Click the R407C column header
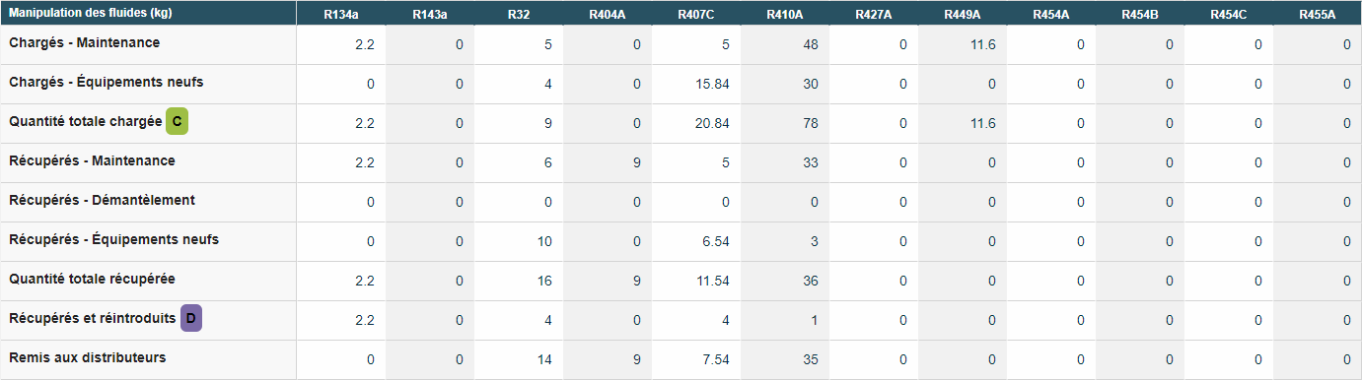 [x=696, y=15]
